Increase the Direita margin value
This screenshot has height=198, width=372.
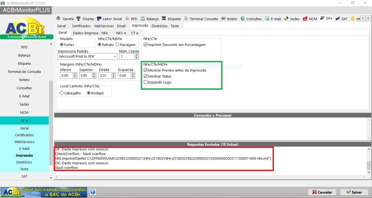[x=113, y=74]
